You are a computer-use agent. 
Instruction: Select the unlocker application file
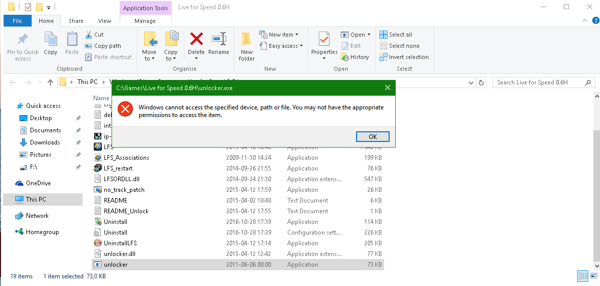(x=237, y=265)
